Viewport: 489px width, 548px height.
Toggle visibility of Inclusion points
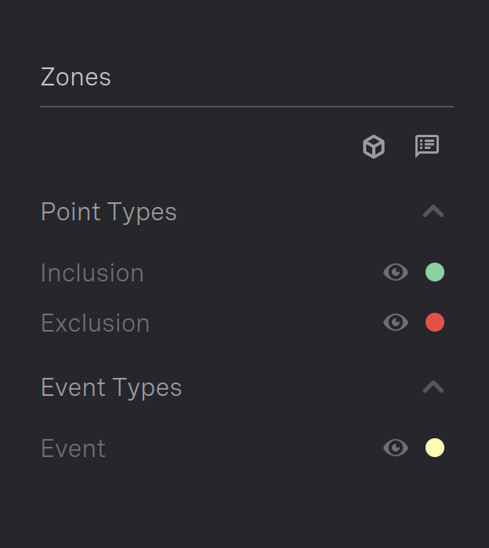pos(396,272)
